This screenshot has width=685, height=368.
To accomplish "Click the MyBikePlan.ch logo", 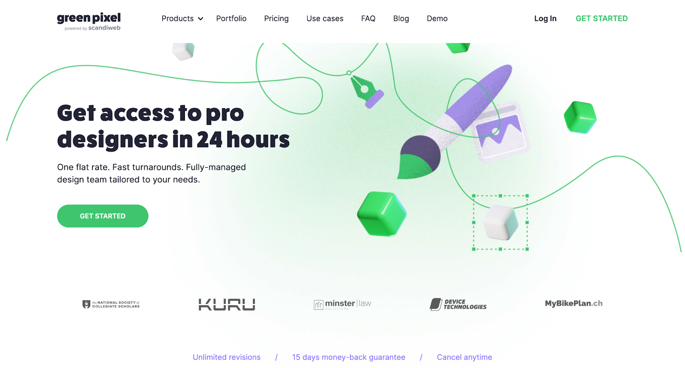I will click(x=574, y=303).
